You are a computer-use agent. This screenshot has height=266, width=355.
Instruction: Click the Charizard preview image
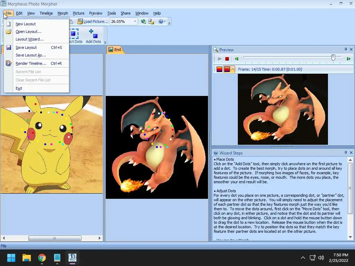tap(283, 109)
